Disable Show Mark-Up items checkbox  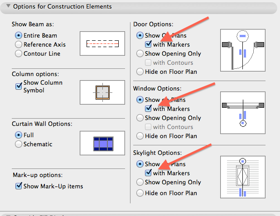click(19, 186)
